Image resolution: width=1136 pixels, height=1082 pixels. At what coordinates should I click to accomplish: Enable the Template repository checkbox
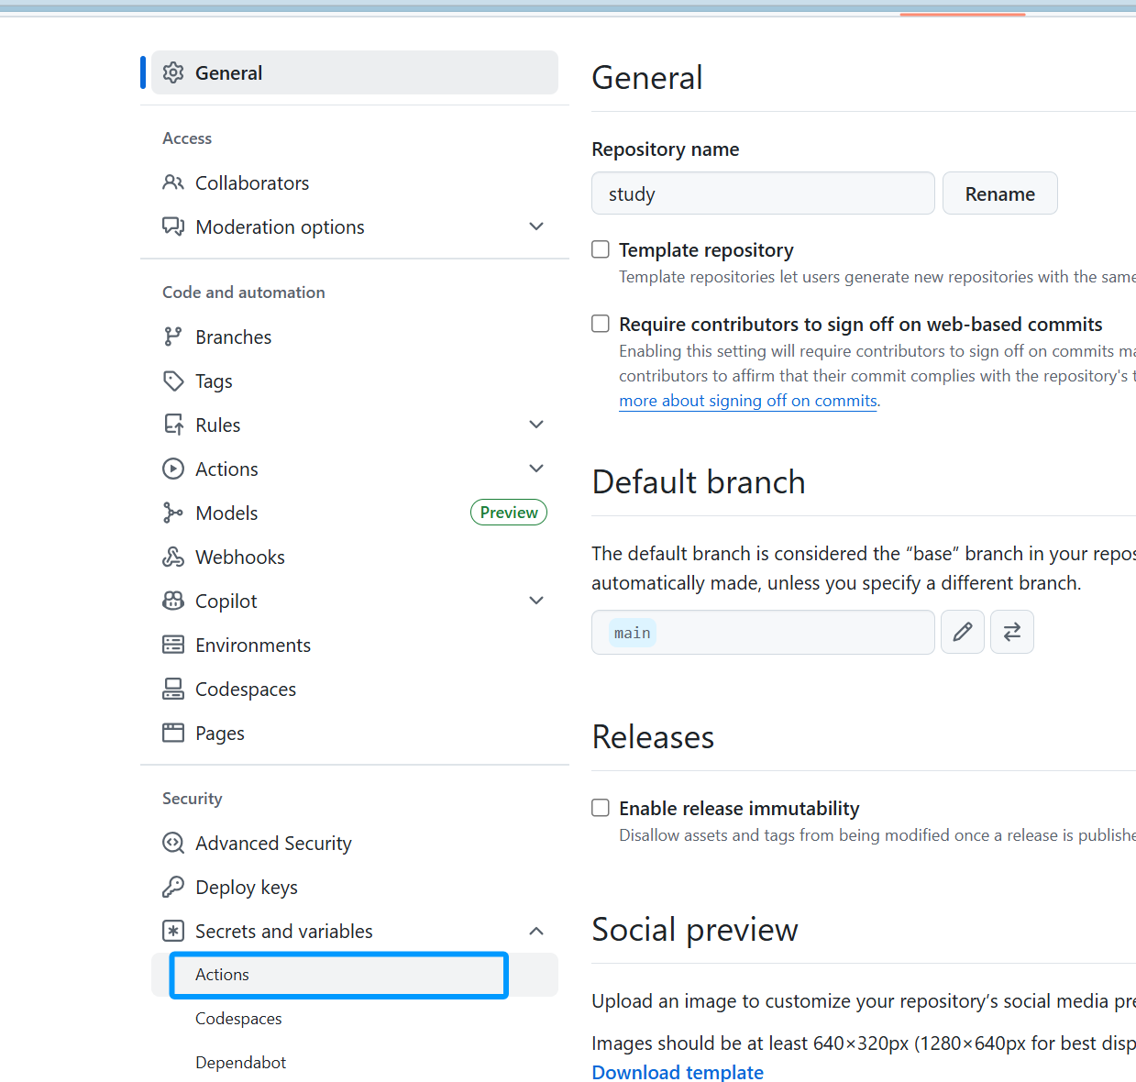click(601, 249)
